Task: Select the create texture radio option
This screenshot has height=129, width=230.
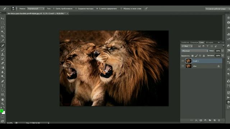Action: point(76,9)
